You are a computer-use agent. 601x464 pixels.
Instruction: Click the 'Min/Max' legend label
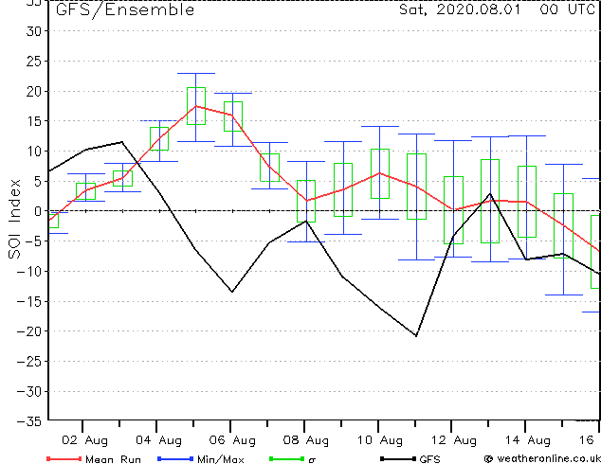(x=221, y=459)
